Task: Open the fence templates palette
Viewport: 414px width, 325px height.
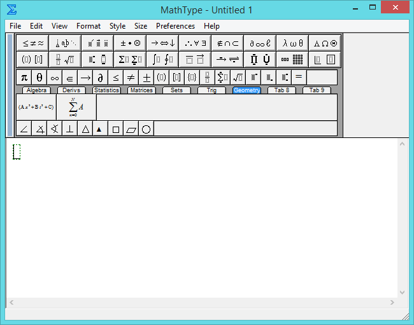Action: 32,59
